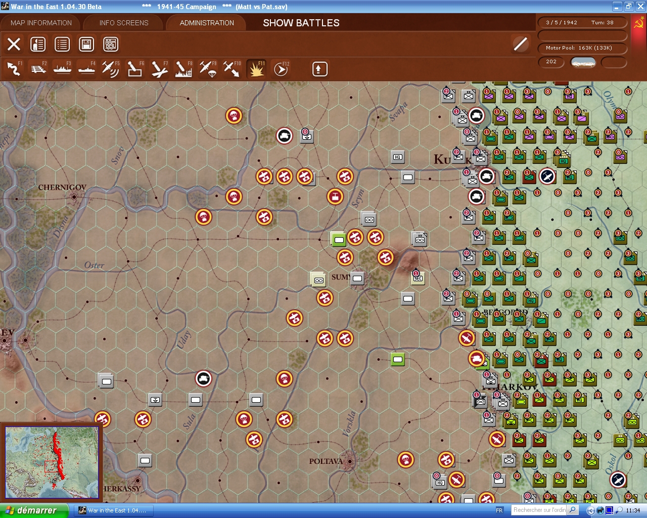Click the démarrer Start button
The height and width of the screenshot is (518, 647).
pos(34,510)
